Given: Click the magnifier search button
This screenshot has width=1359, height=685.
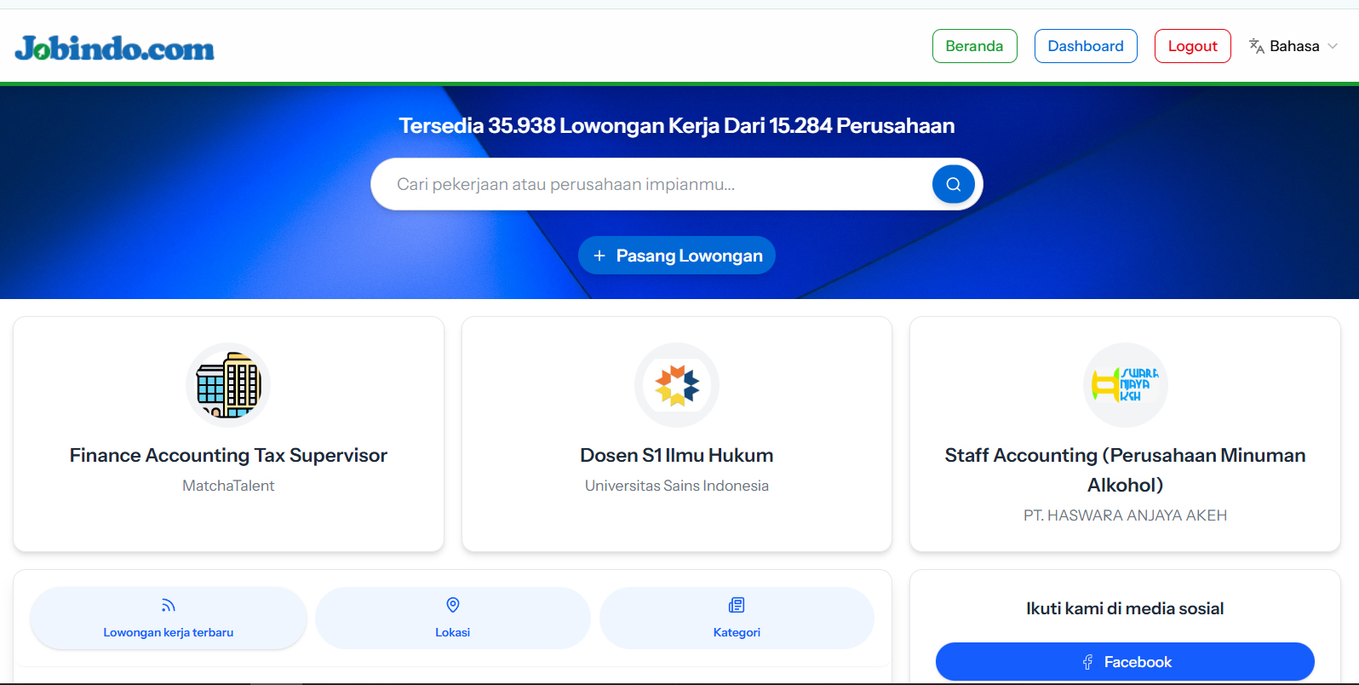Looking at the screenshot, I should pos(953,184).
